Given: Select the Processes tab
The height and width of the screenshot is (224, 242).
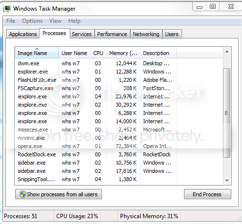Looking at the screenshot, I should click(x=54, y=33).
